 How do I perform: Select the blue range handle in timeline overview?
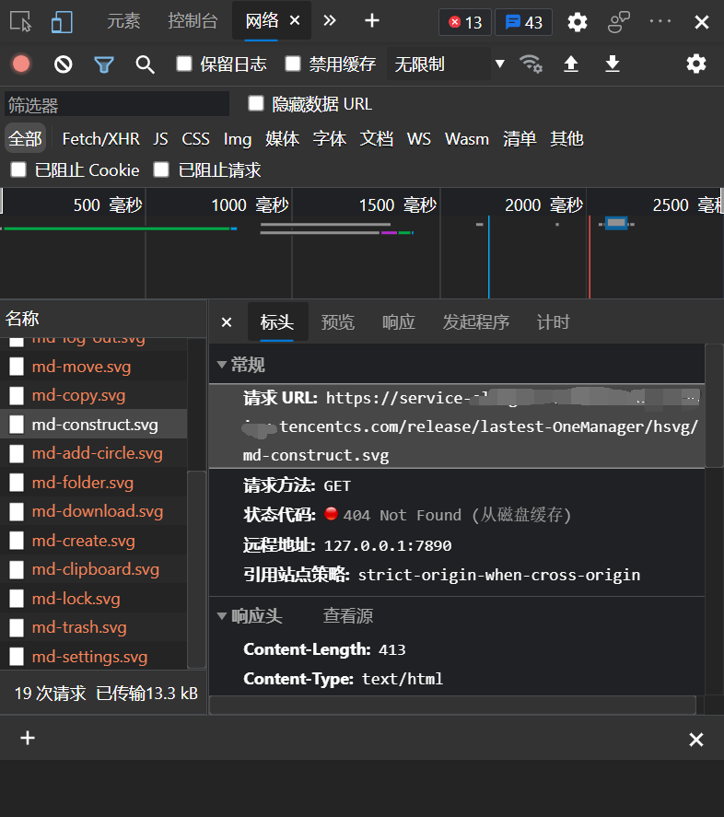point(616,223)
